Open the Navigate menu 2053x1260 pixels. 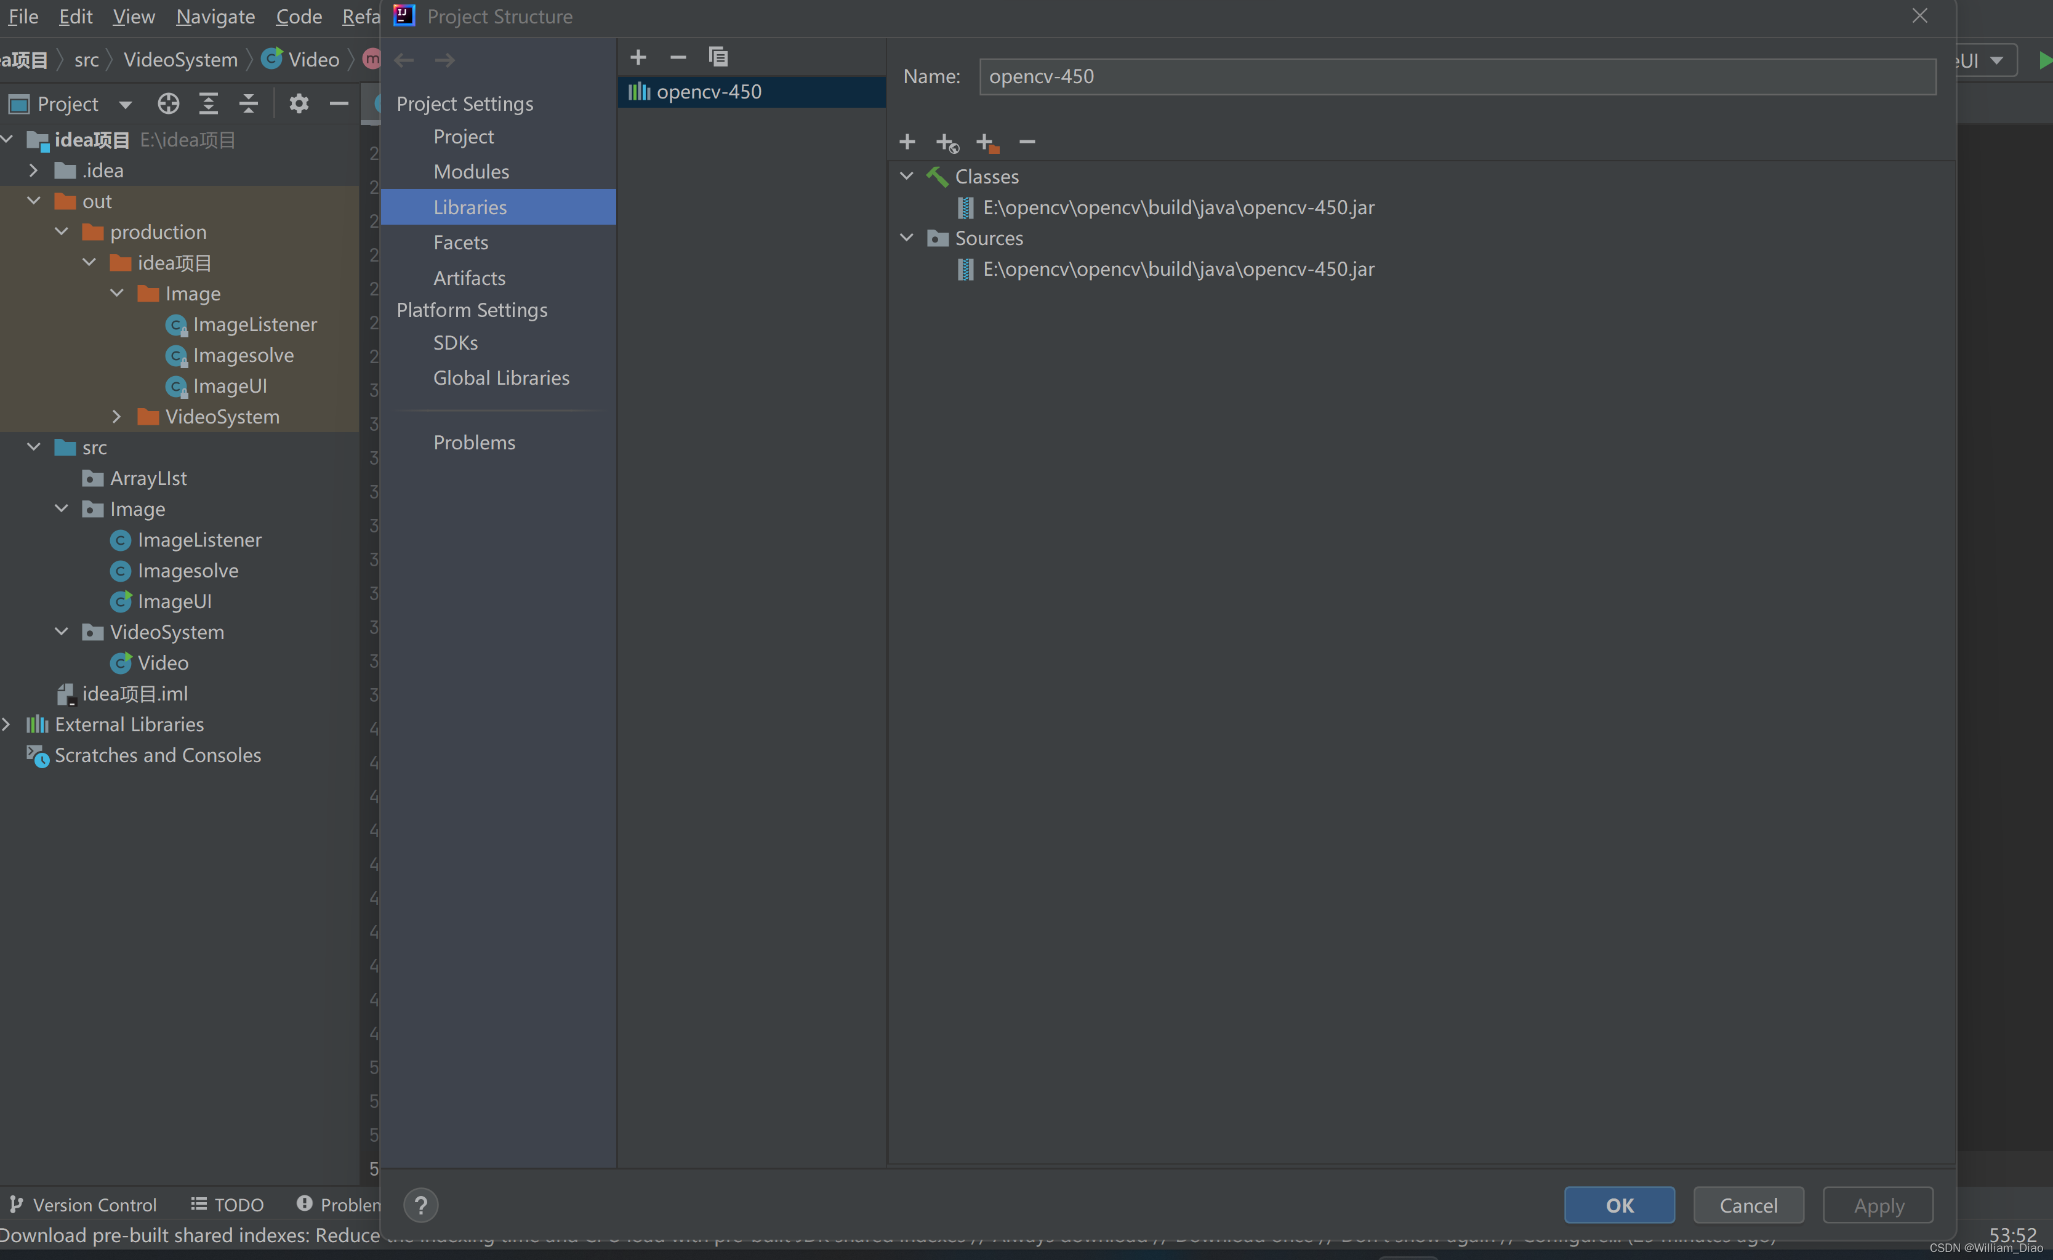point(215,17)
